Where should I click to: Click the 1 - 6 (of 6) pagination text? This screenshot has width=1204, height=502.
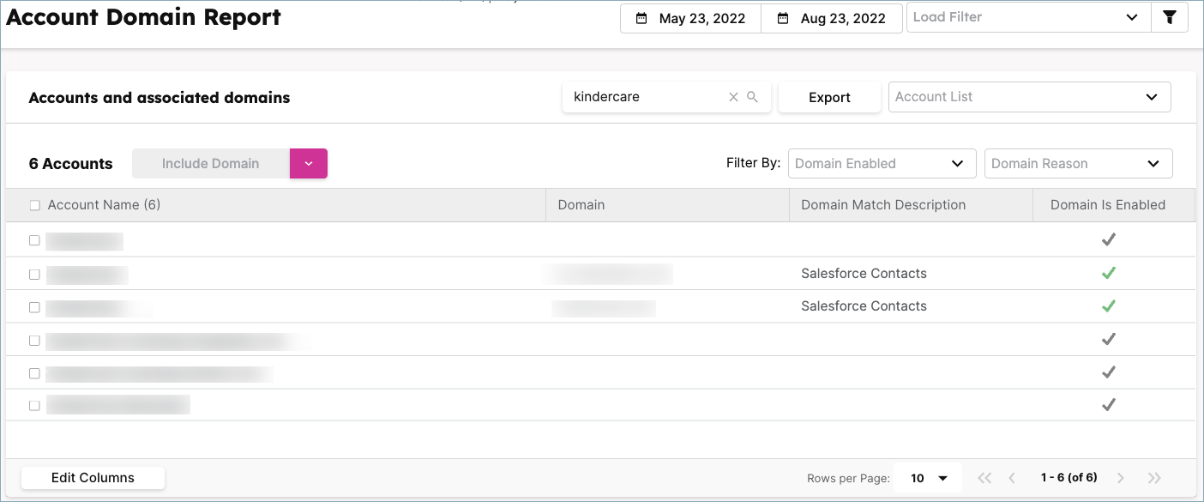[1069, 478]
